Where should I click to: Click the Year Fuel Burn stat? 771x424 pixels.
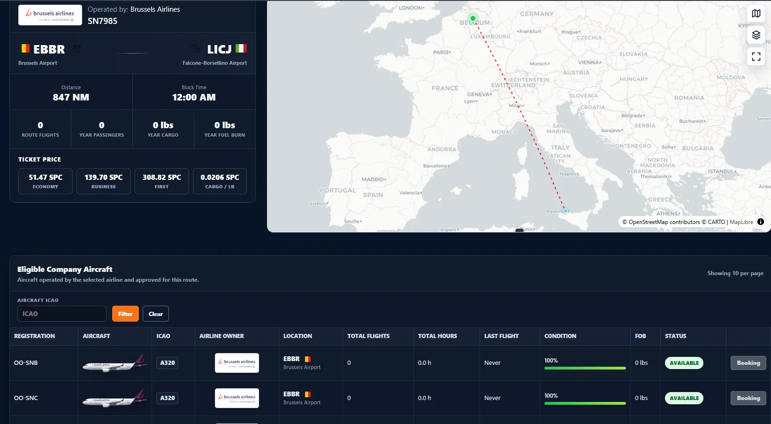225,130
